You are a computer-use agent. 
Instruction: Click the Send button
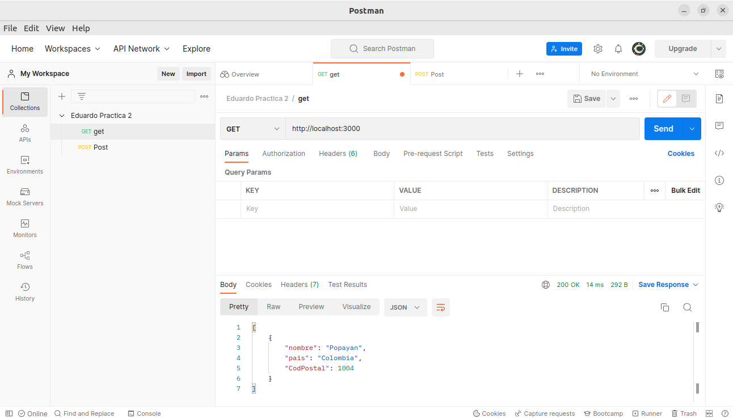coord(663,128)
